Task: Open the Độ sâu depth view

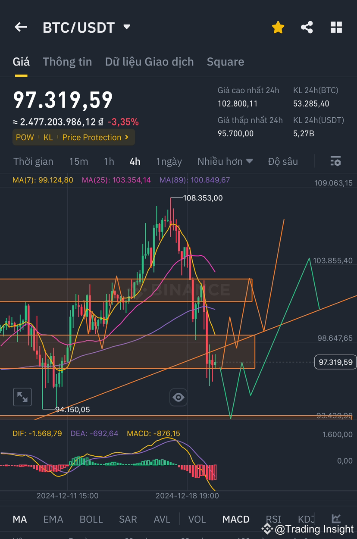Action: tap(283, 161)
